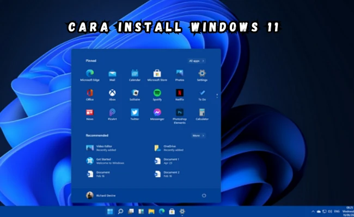Launch the Office app
Viewport: 354px width, 217px height.
pos(90,95)
